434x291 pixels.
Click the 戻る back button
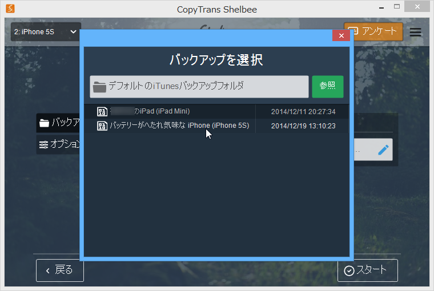click(60, 270)
